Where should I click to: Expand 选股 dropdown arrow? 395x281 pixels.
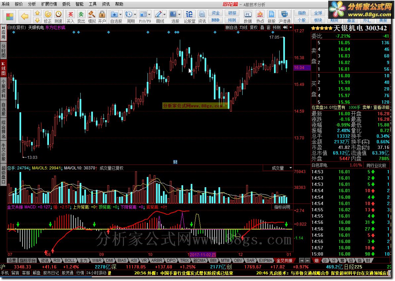[179, 14]
